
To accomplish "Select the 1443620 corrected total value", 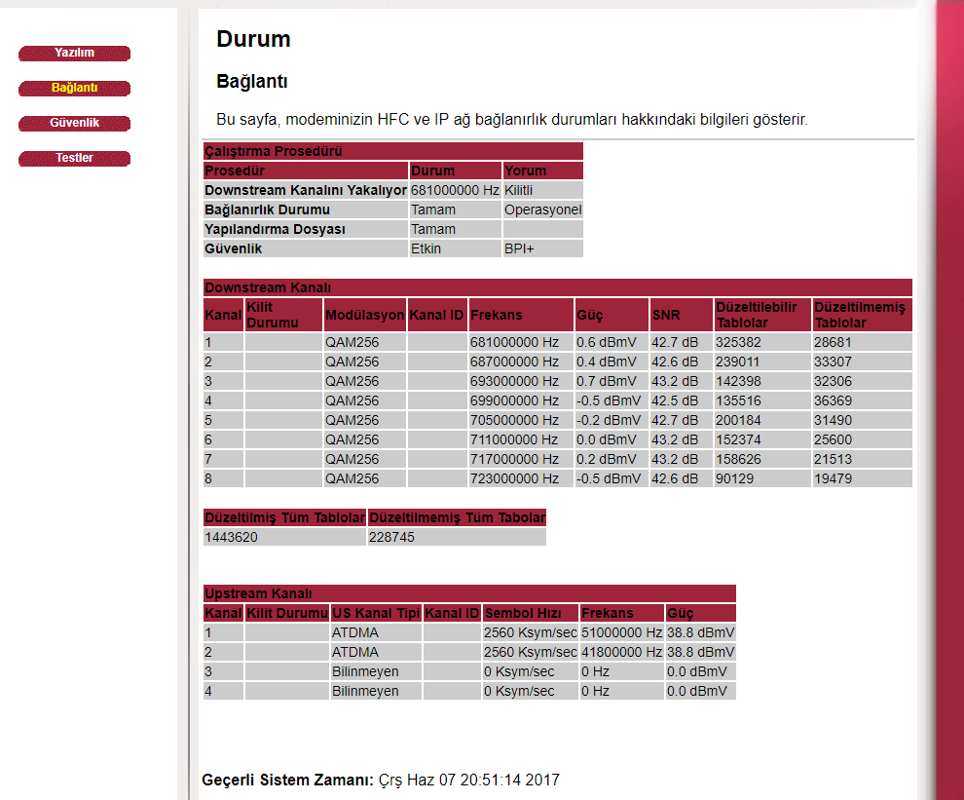I will pos(231,537).
